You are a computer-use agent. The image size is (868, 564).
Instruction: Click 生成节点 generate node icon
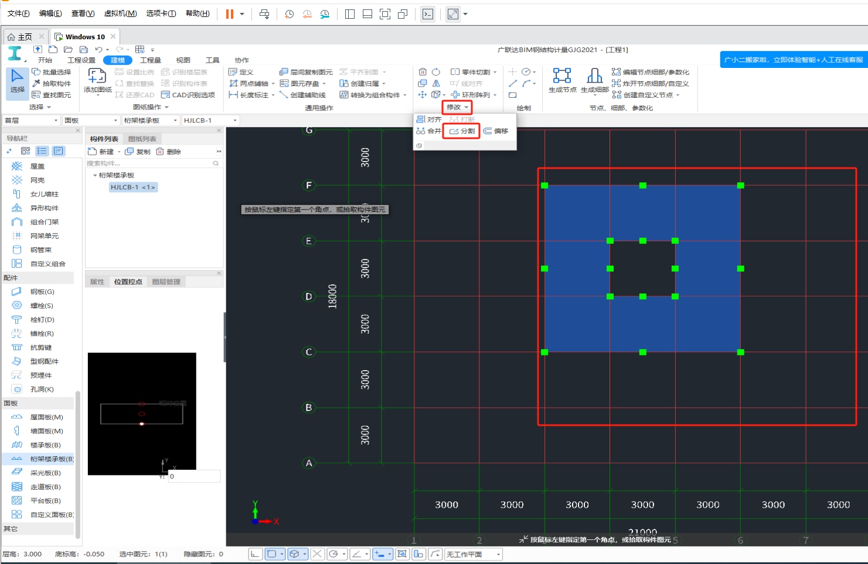point(562,80)
